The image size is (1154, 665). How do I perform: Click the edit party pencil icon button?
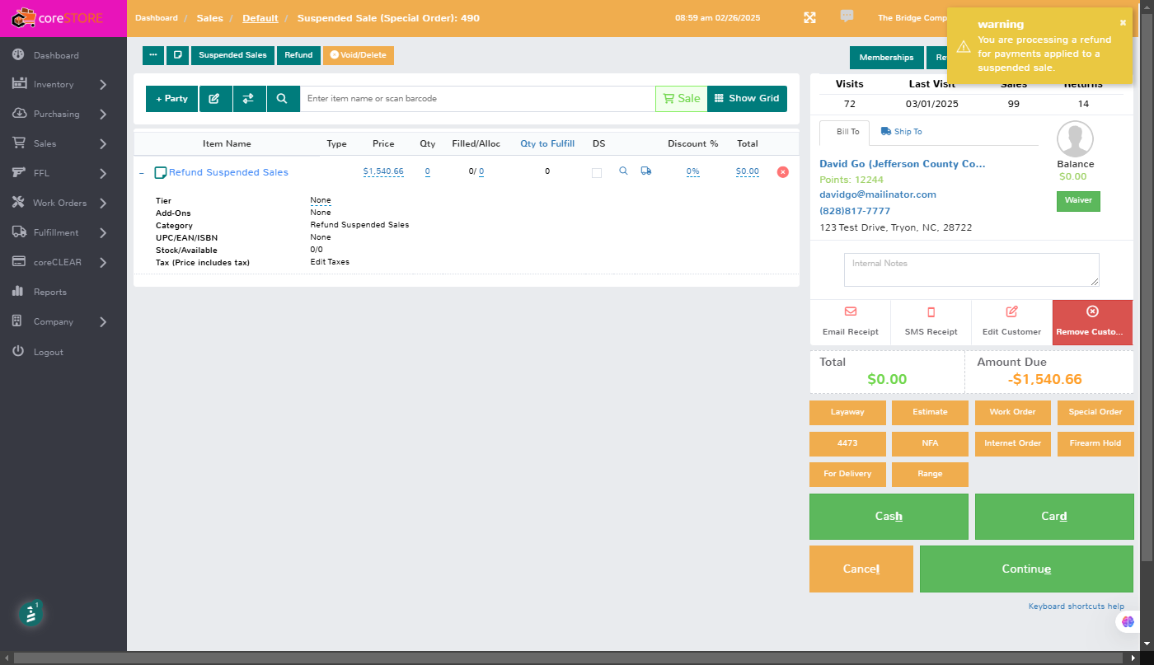coord(214,98)
